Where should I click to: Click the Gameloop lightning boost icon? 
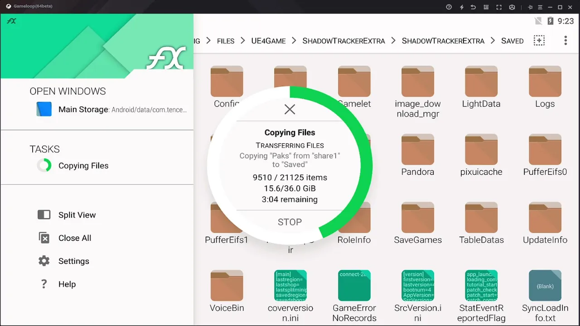click(x=462, y=7)
